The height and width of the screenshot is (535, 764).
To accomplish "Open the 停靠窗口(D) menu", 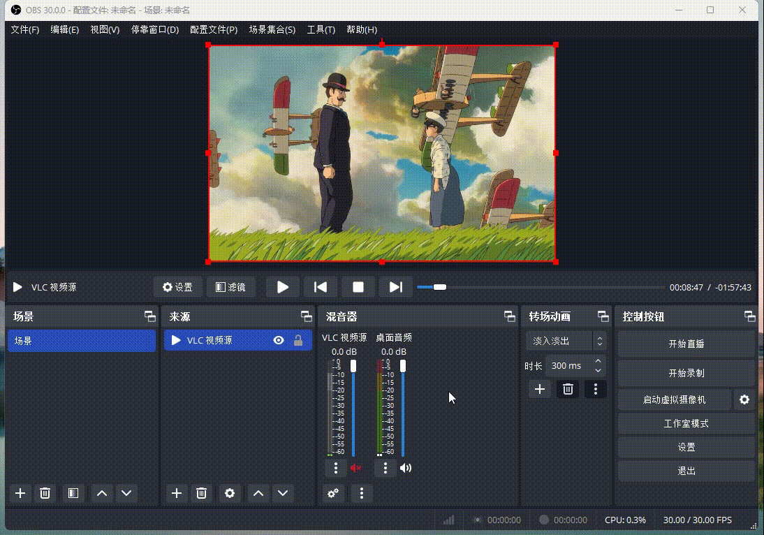I will pos(154,30).
